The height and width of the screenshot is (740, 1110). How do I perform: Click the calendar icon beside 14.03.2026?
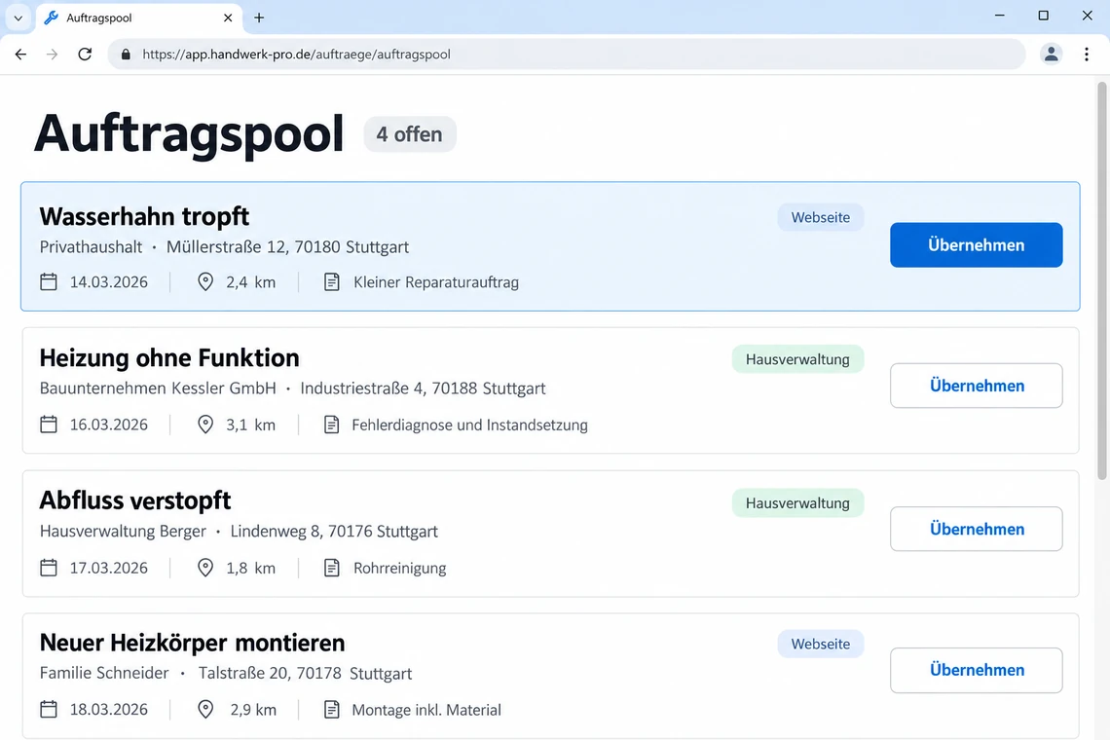48,281
